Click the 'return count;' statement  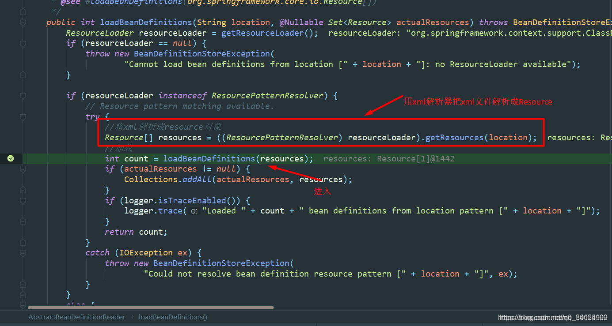[x=136, y=232]
